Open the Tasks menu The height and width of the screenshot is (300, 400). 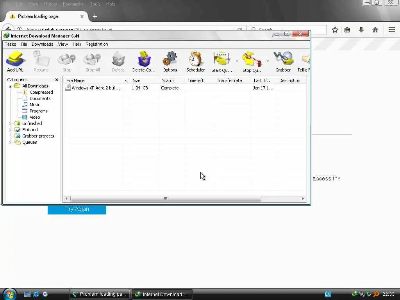[x=11, y=44]
